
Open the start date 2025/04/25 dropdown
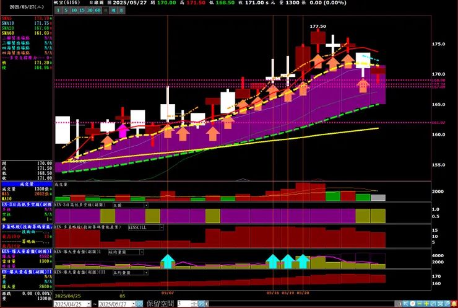pyautogui.click(x=89, y=304)
